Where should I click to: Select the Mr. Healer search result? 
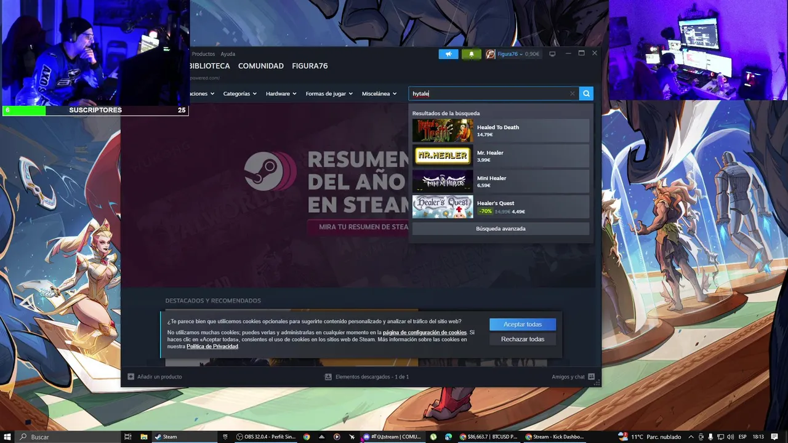501,156
